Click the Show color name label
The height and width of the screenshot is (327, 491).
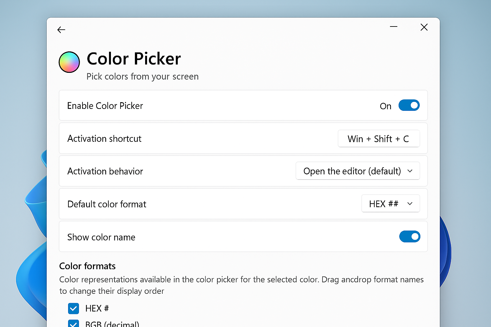click(x=101, y=237)
